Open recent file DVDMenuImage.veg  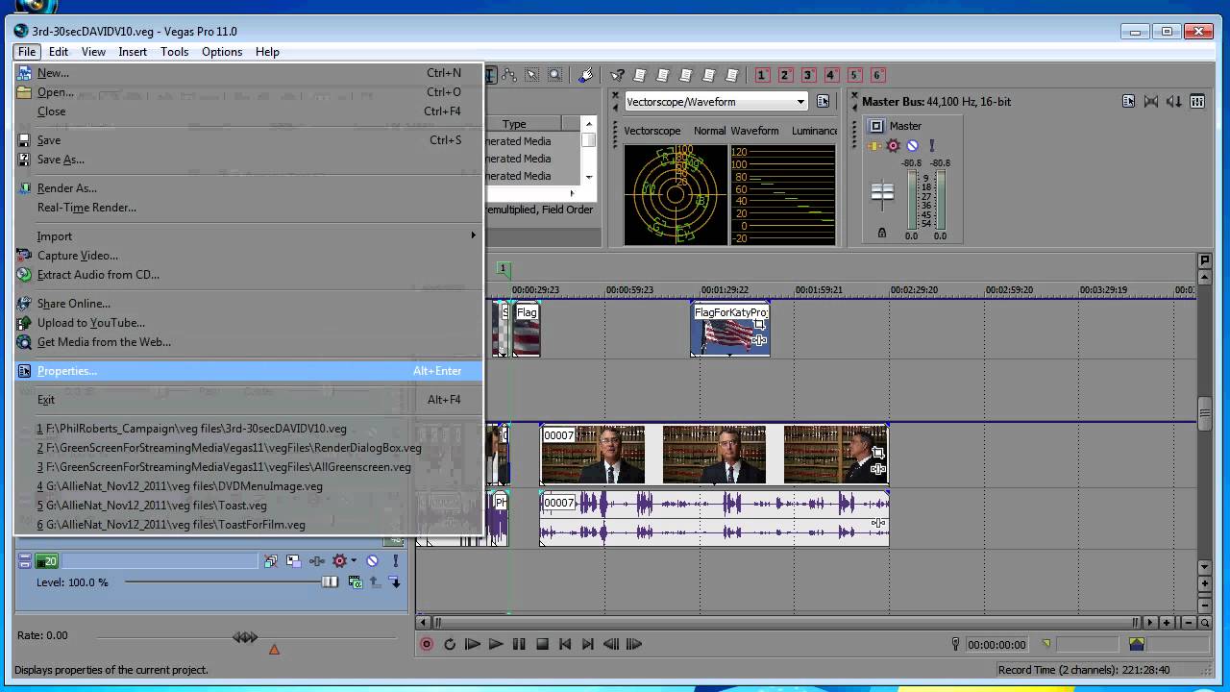click(x=248, y=486)
